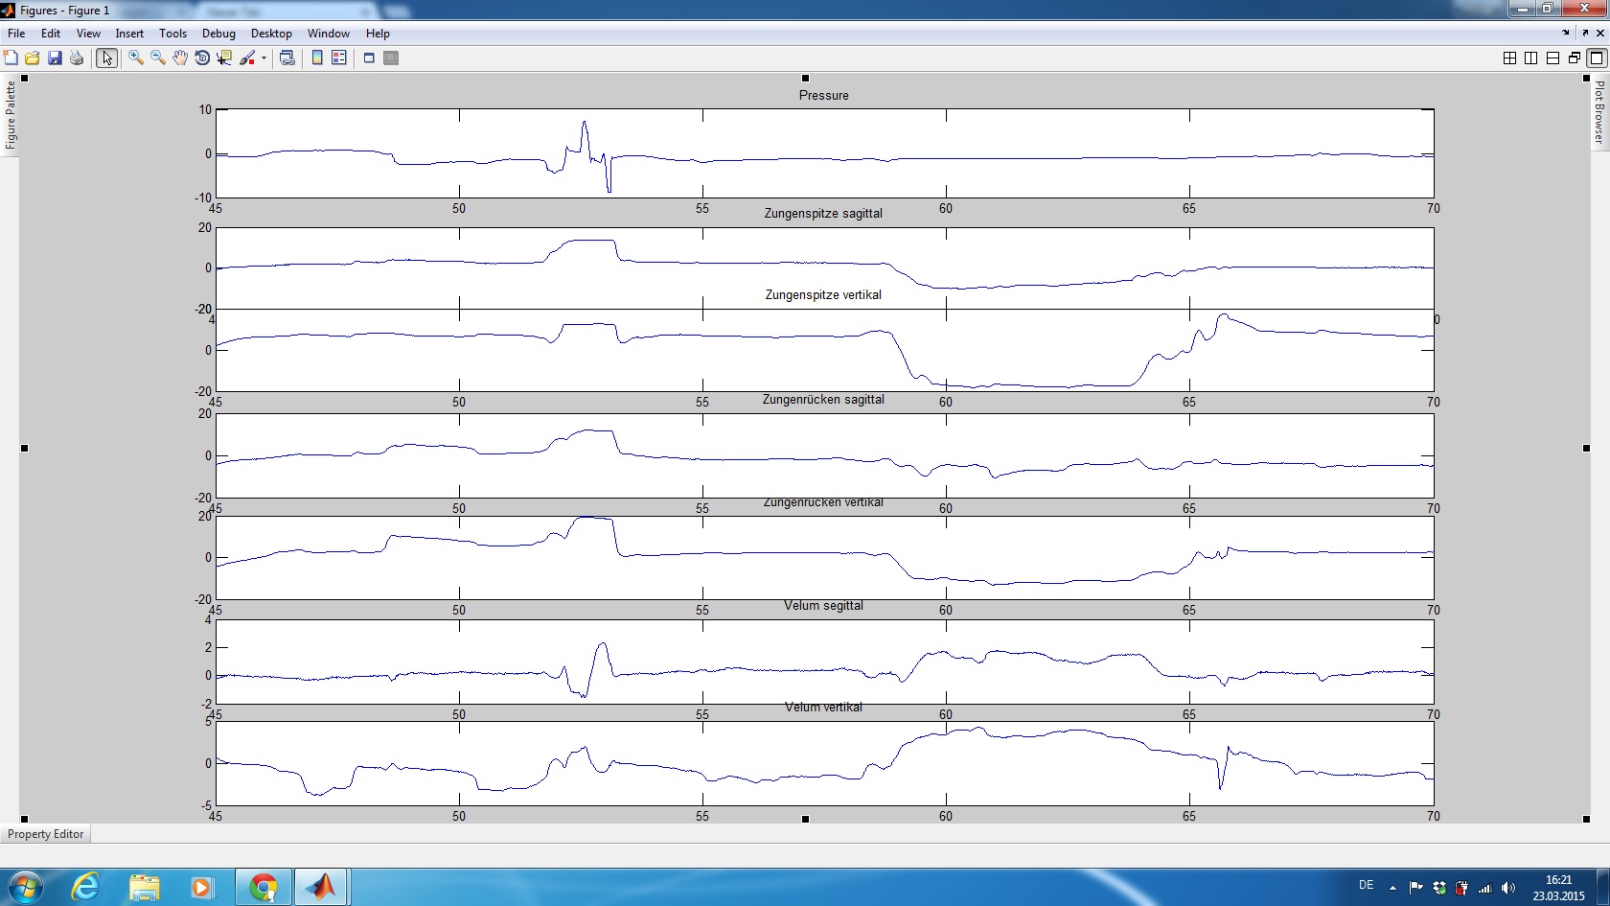Open the Tools menu
The height and width of the screenshot is (906, 1610).
(172, 34)
